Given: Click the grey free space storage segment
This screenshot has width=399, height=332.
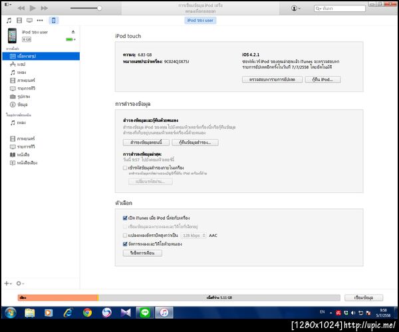Looking at the screenshot, I should coord(219,297).
